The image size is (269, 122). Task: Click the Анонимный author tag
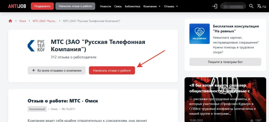(37, 109)
